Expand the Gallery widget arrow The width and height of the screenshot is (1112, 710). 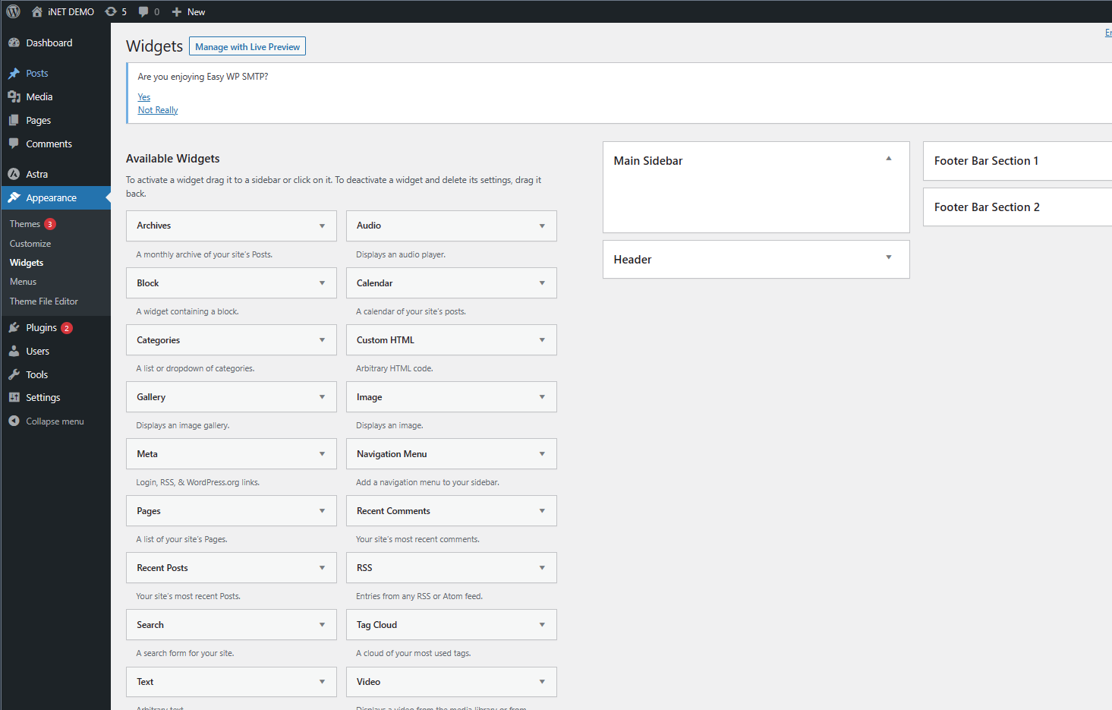322,397
